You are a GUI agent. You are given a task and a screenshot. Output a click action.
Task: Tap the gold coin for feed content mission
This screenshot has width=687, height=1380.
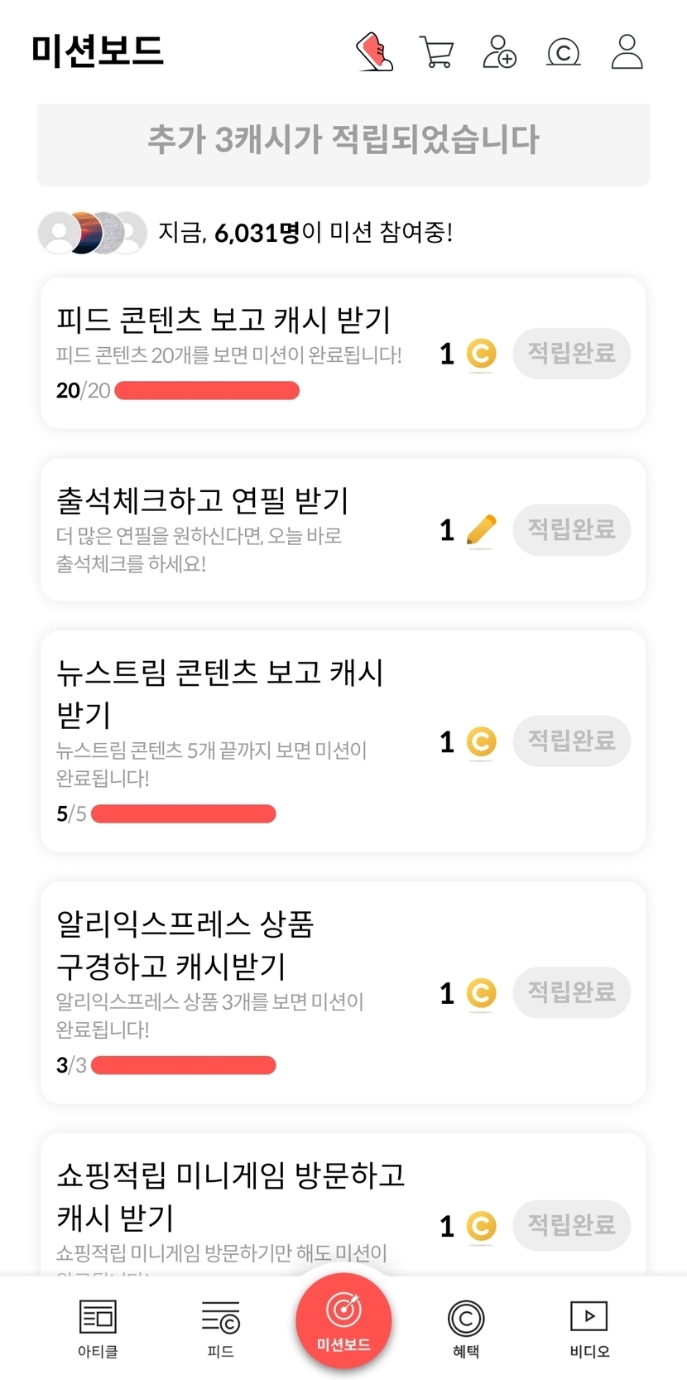[481, 354]
